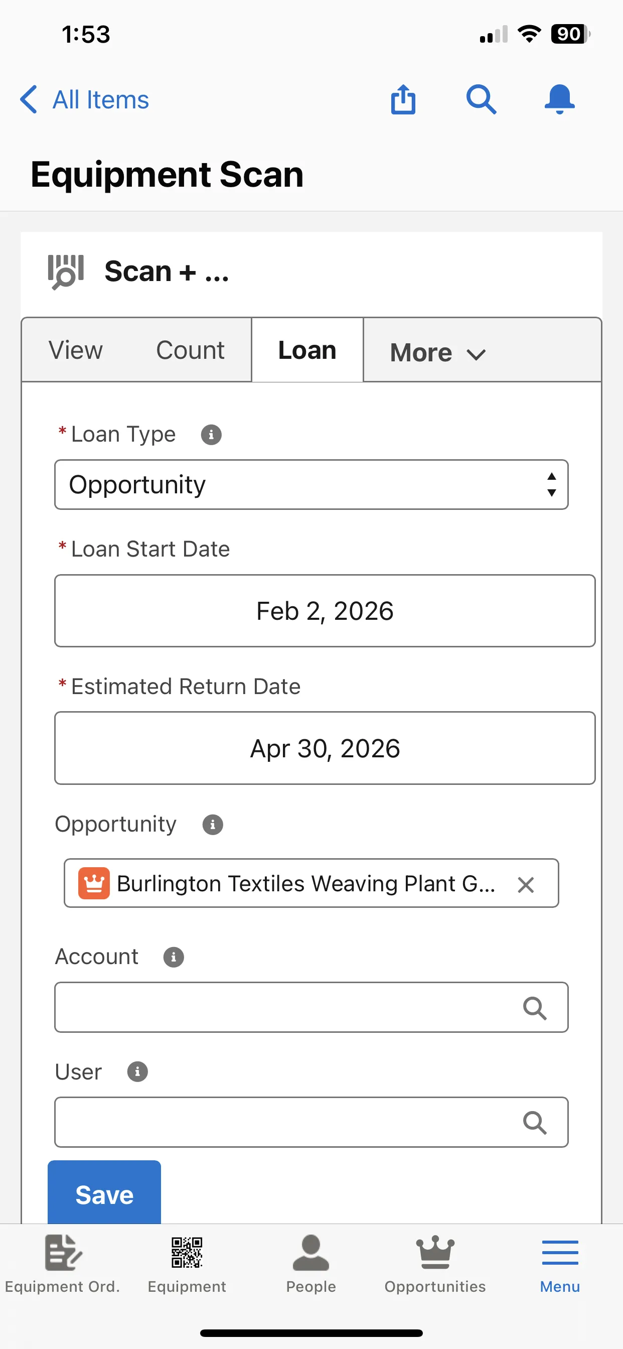Image resolution: width=623 pixels, height=1349 pixels.
Task: Expand the More tab menu
Action: coord(438,352)
